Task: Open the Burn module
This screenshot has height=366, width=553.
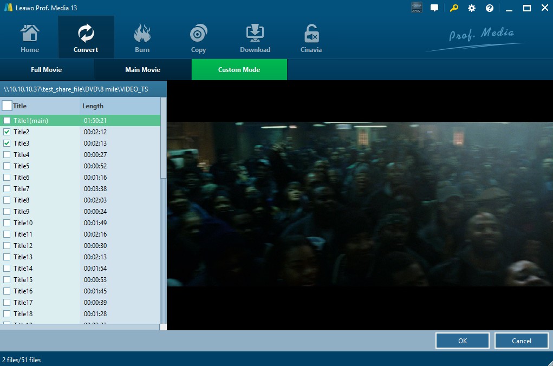Action: click(142, 37)
